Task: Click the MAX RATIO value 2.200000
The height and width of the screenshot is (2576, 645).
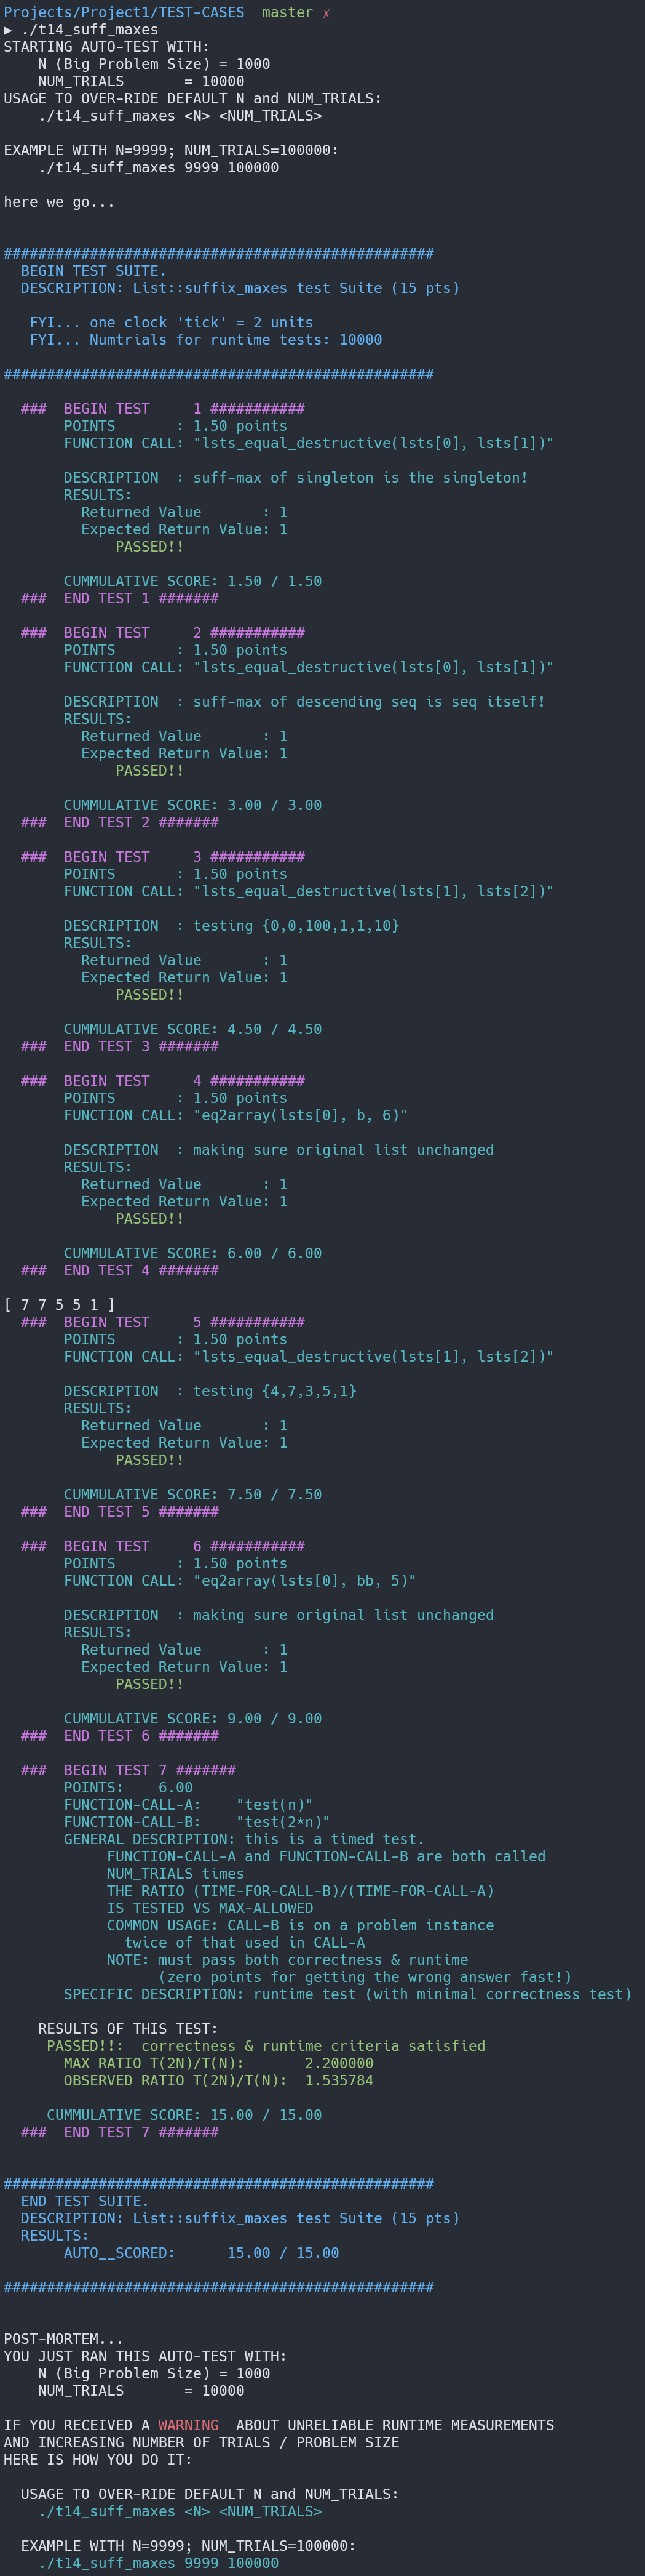Action: pyautogui.click(x=338, y=2063)
